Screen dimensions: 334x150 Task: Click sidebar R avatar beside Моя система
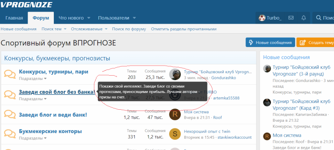click(267, 136)
